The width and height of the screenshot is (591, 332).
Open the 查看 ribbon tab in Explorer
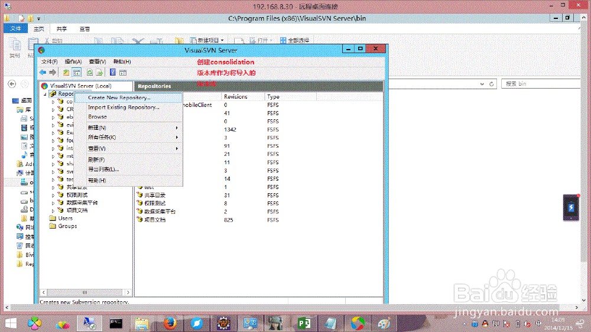click(85, 29)
